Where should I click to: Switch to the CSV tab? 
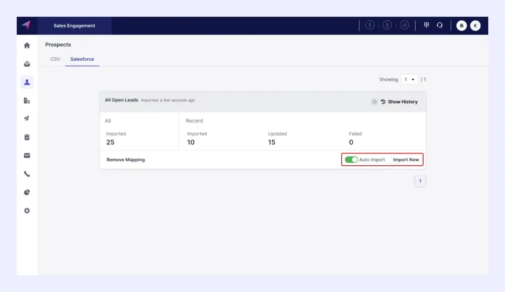[x=55, y=59]
